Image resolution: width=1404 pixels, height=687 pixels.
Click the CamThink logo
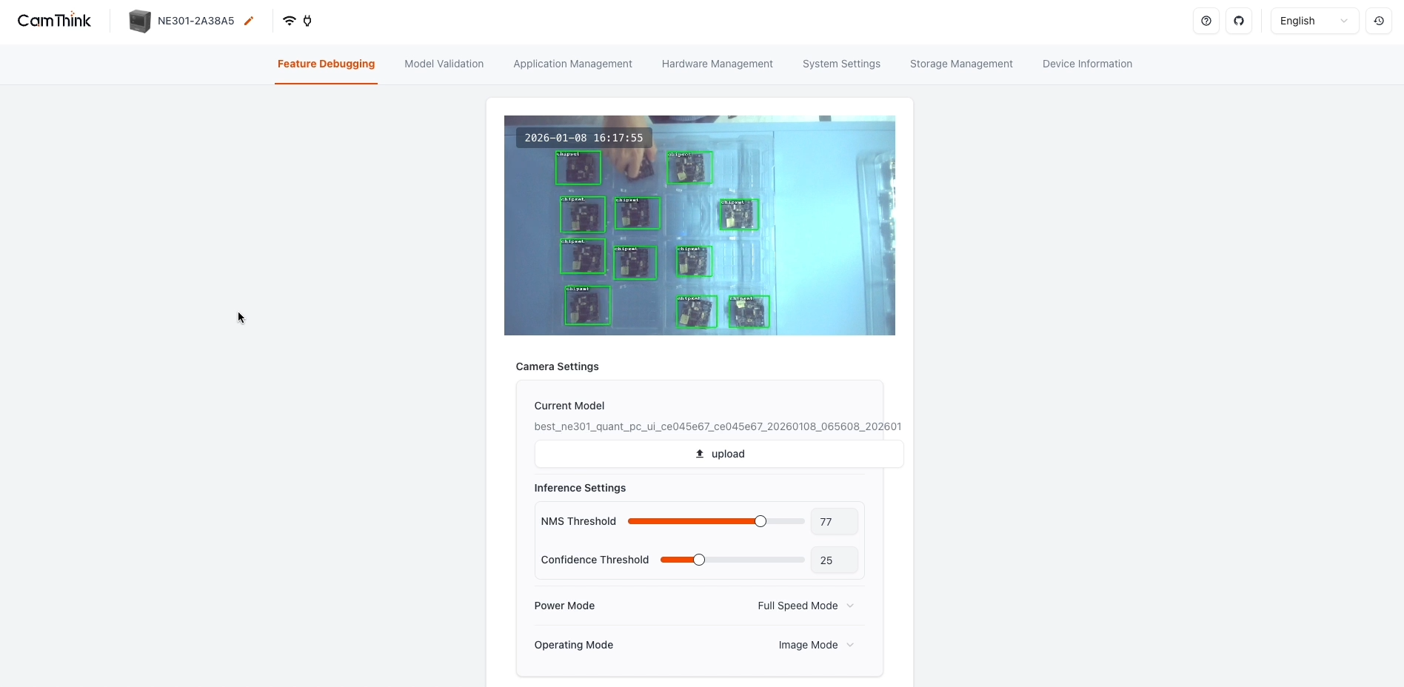(54, 21)
